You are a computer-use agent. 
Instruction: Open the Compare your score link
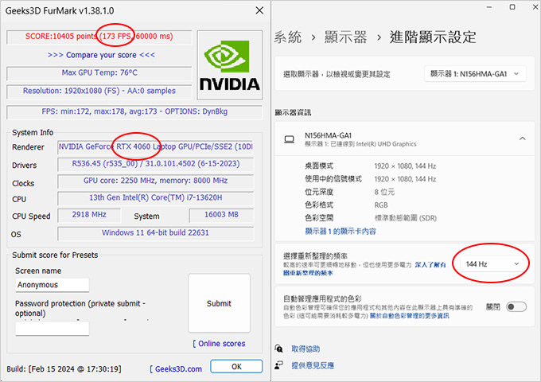point(101,55)
